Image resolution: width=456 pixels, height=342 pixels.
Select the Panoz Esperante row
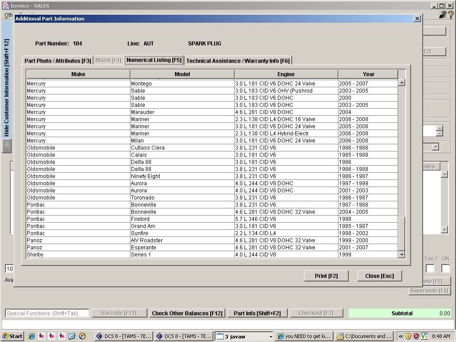tap(212, 248)
